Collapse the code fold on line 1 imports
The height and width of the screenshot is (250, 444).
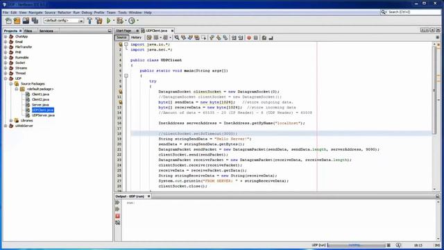click(x=126, y=44)
